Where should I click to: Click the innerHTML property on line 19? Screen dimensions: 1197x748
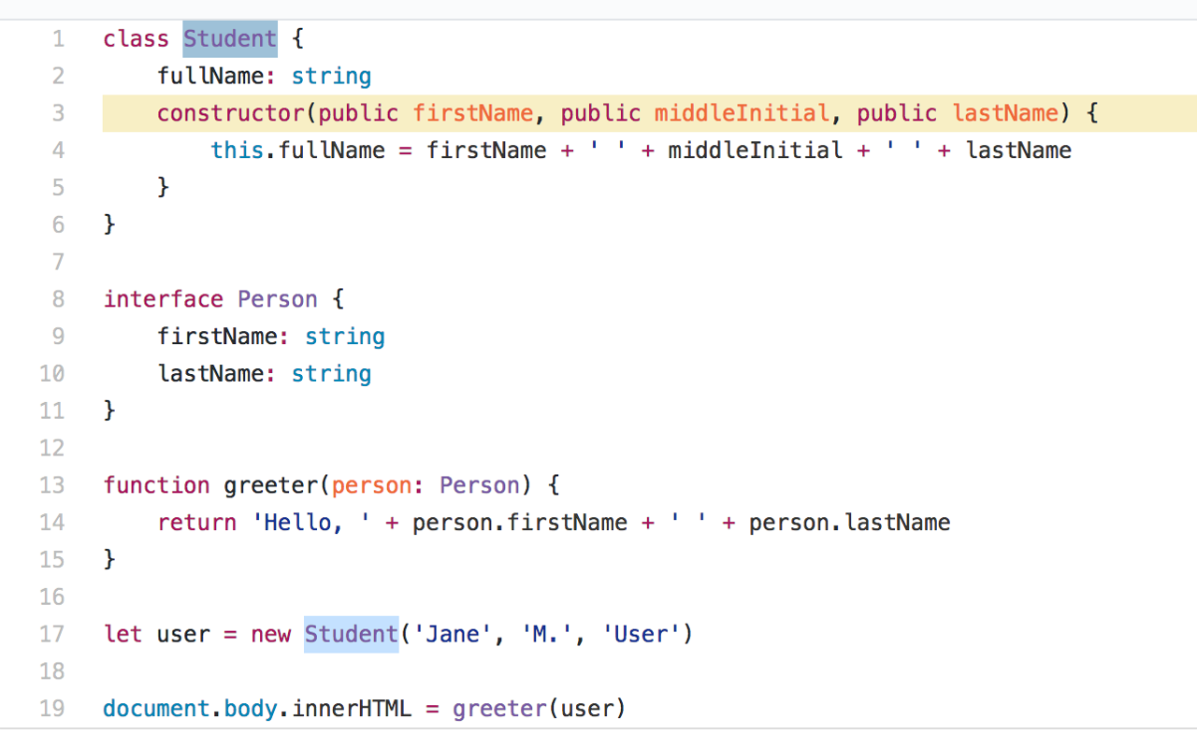tap(352, 709)
